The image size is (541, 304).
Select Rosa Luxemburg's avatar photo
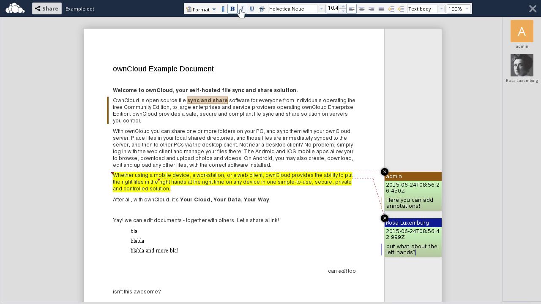point(522,65)
